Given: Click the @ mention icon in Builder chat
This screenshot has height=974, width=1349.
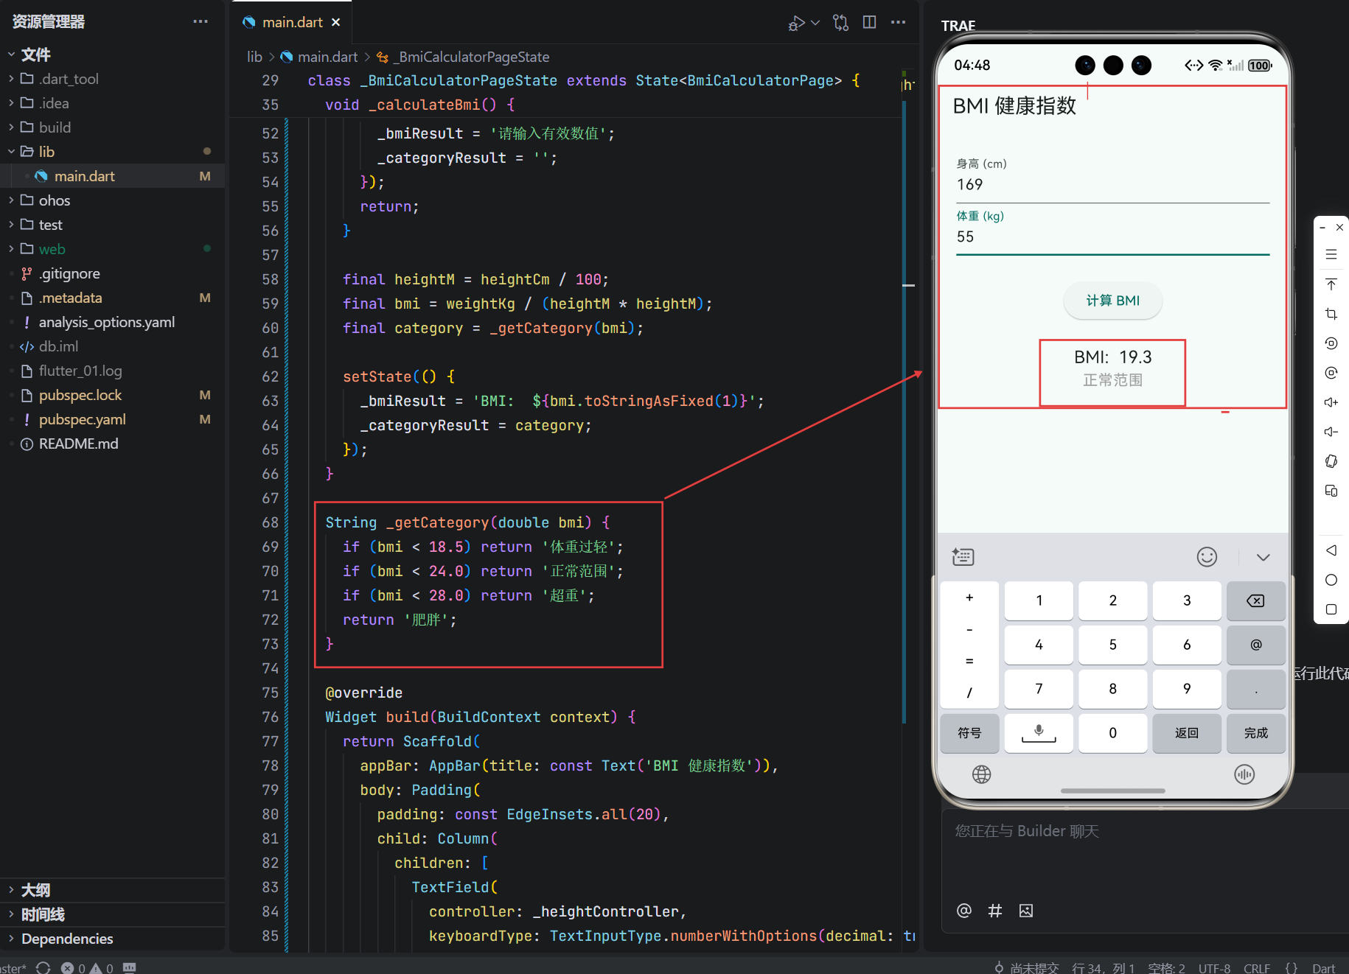Looking at the screenshot, I should (x=963, y=911).
